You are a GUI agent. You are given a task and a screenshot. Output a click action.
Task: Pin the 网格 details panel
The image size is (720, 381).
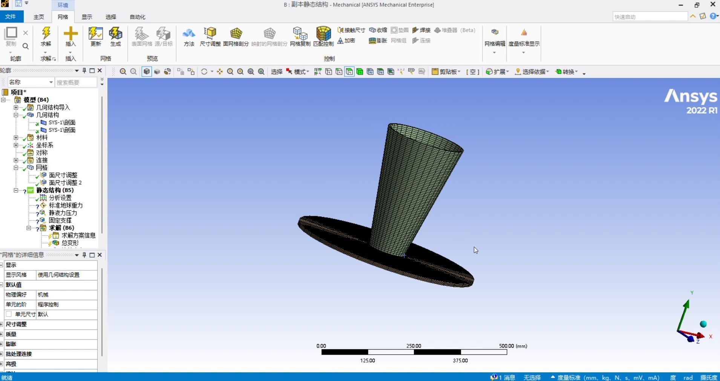coord(84,255)
